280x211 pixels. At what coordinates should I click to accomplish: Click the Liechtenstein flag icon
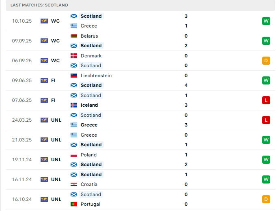(74, 76)
